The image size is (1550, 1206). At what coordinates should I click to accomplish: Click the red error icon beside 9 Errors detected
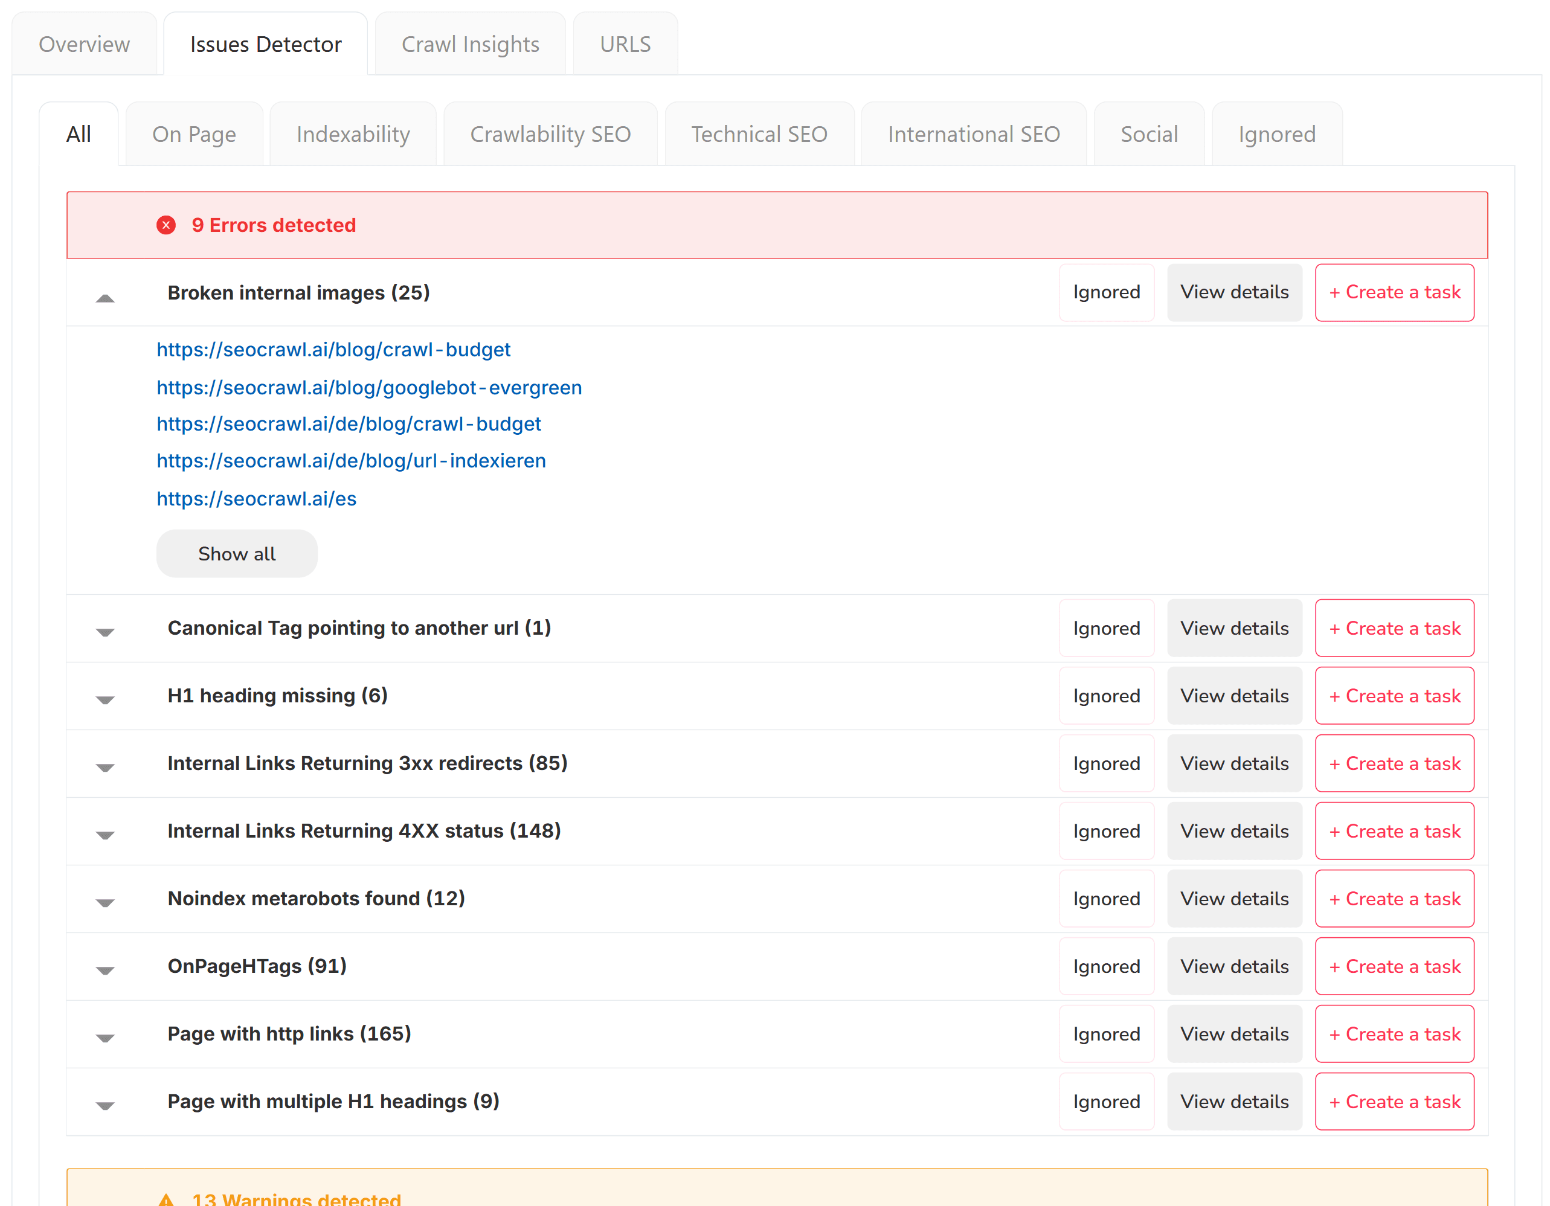click(166, 226)
